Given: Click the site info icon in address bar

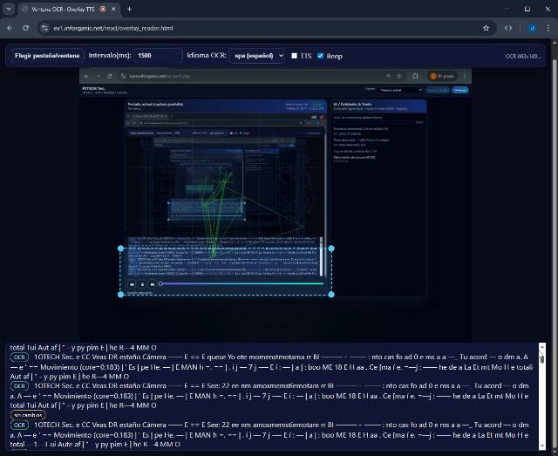Looking at the screenshot, I should click(43, 28).
